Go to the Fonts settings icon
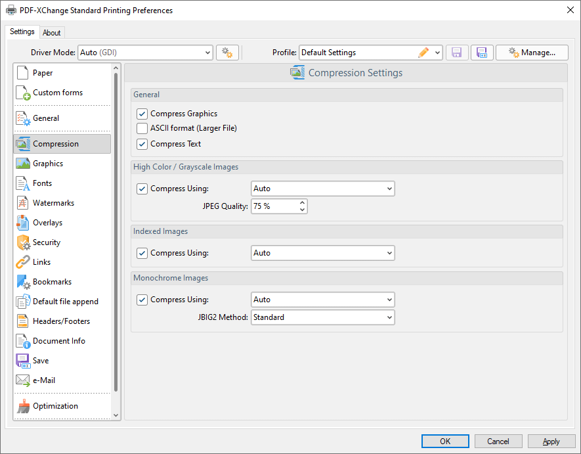581x454 pixels. [23, 183]
